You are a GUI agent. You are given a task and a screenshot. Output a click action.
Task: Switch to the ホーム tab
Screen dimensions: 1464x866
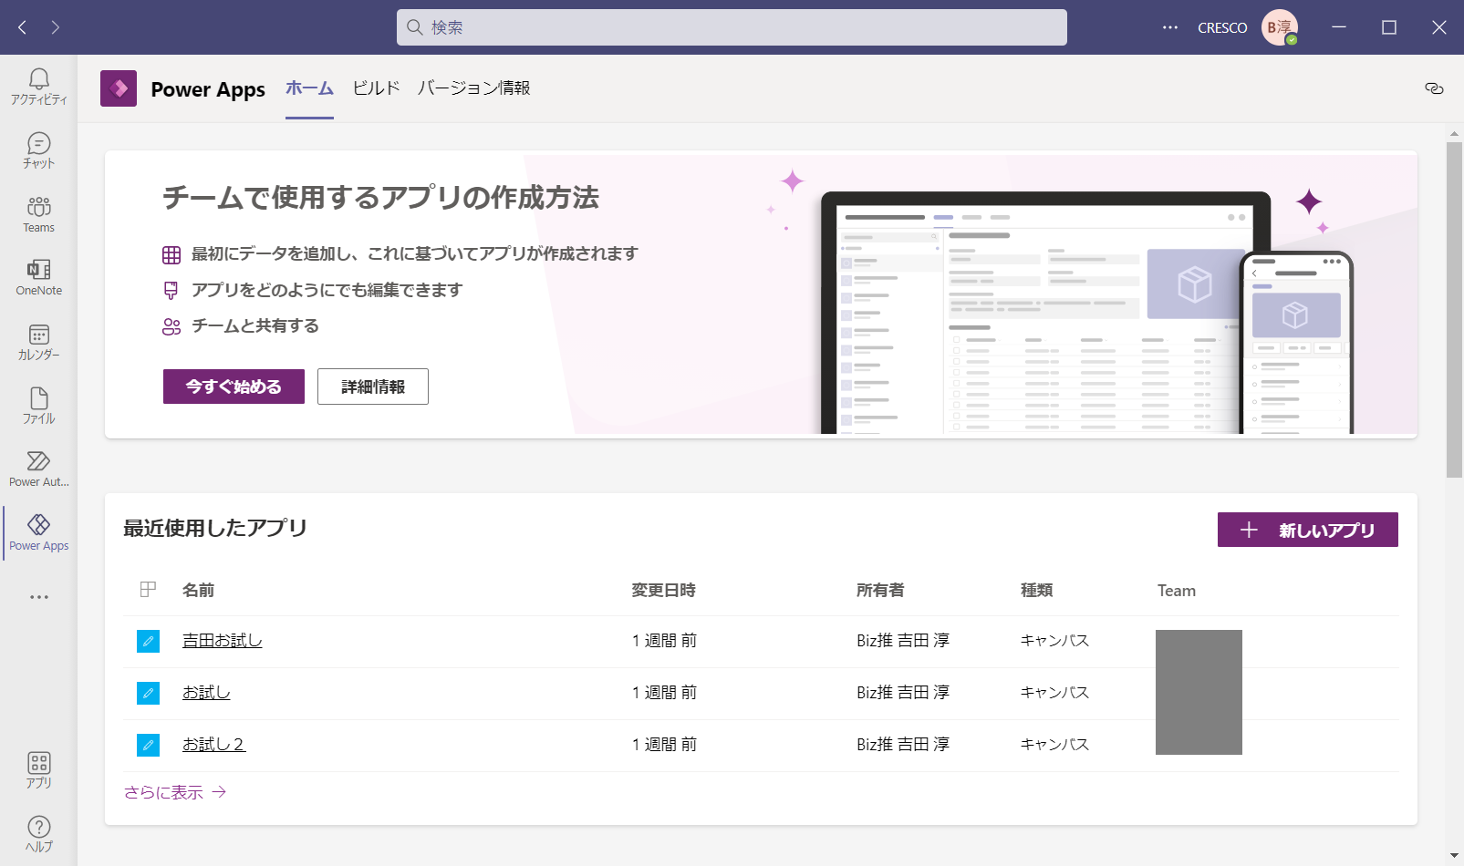coord(309,88)
